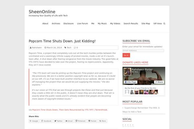This screenshot has height=129, width=194.
Task: Submit with the Do It! button
Action: tap(126, 55)
